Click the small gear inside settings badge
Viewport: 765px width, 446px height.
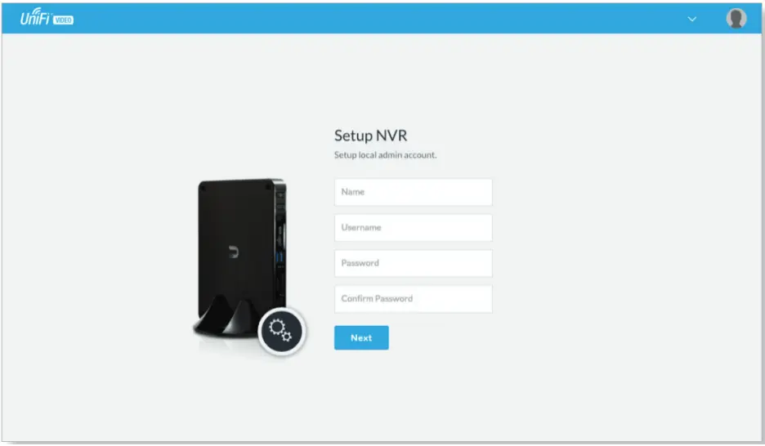(x=287, y=337)
